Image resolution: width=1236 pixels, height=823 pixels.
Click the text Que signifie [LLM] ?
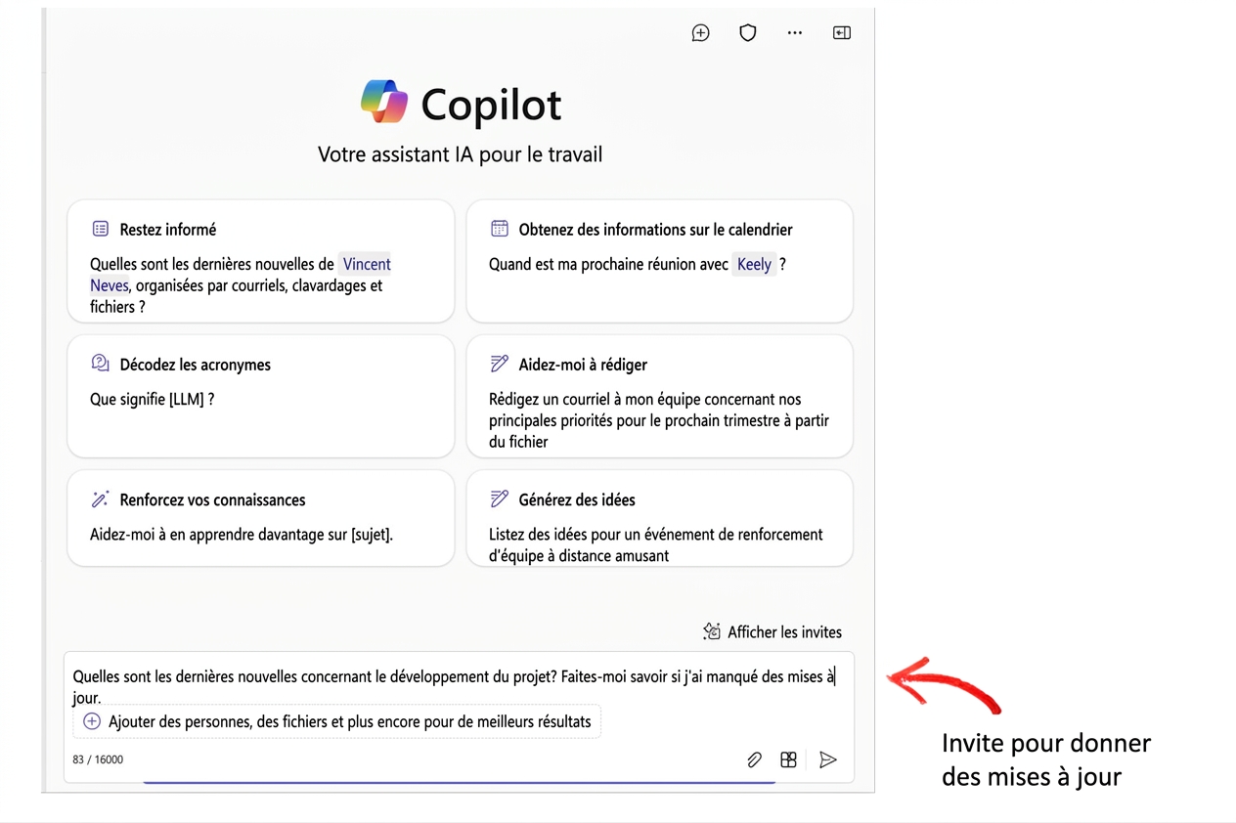point(152,399)
